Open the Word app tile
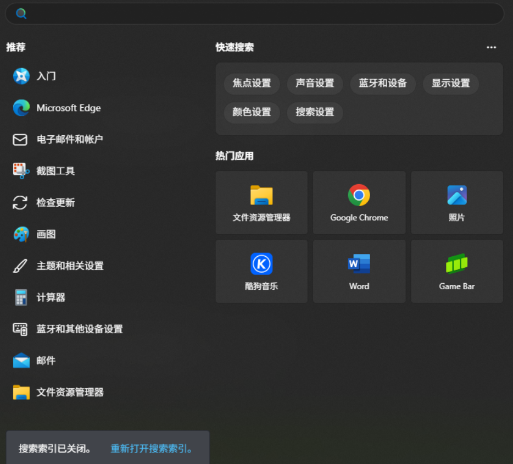The image size is (513, 464). tap(359, 271)
